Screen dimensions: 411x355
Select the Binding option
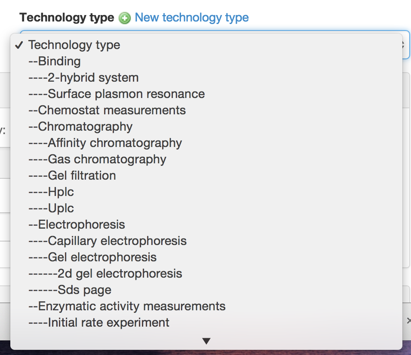coord(54,61)
